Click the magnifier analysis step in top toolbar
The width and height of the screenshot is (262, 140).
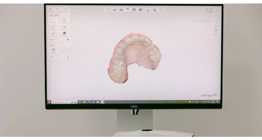click(x=154, y=9)
